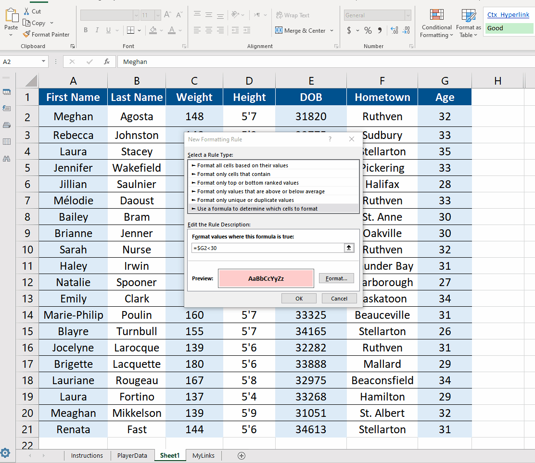
Task: Switch to the PlayerData sheet tab
Action: click(x=132, y=455)
